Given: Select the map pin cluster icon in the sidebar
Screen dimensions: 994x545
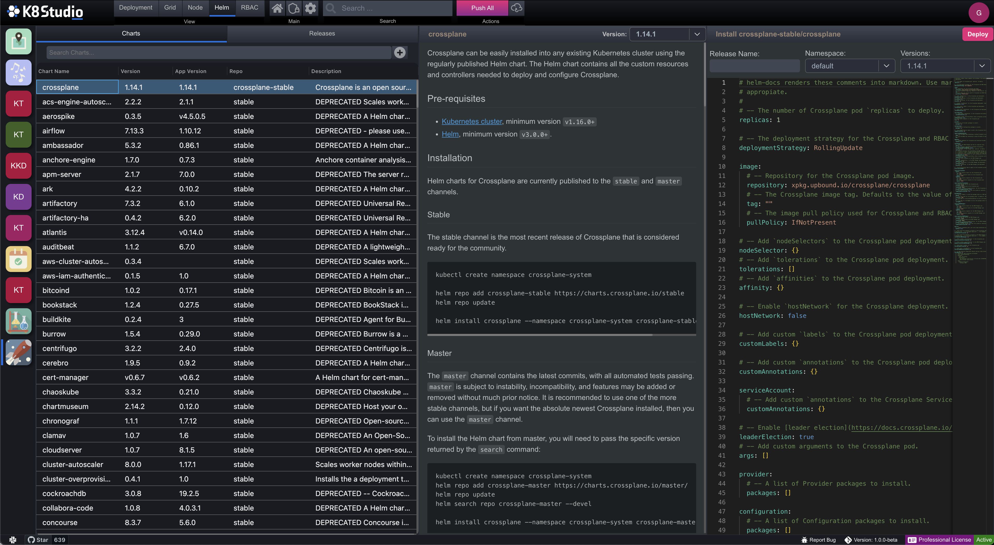Looking at the screenshot, I should pyautogui.click(x=19, y=41).
